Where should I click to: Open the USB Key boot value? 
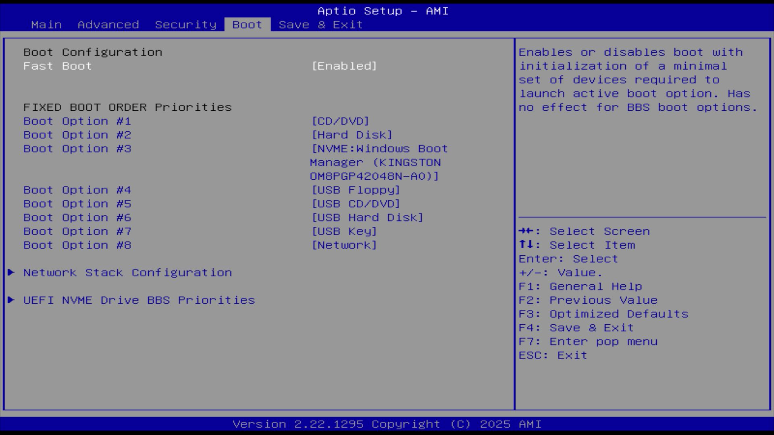pos(344,232)
